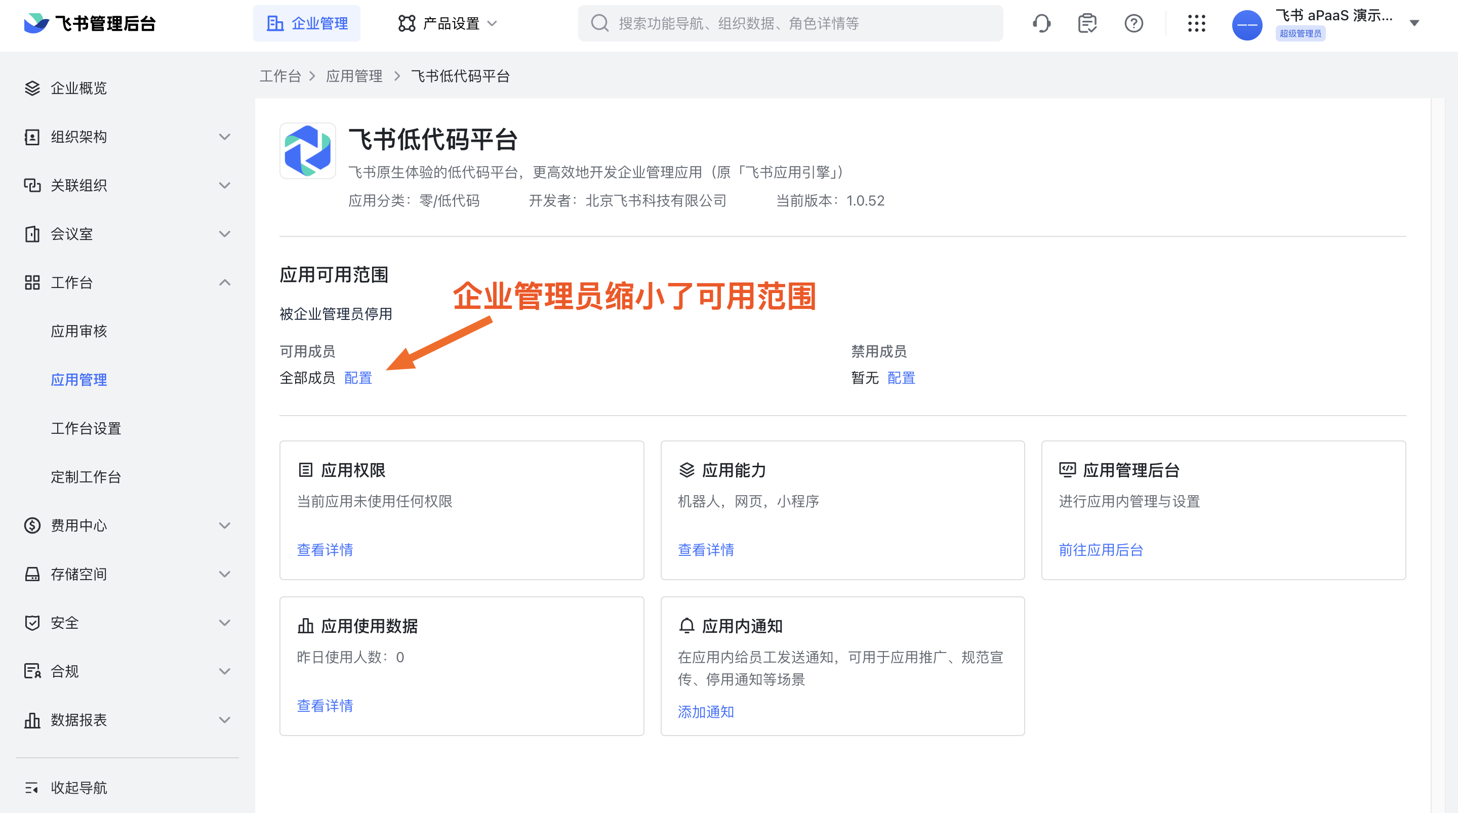
Task: Click the 存储空间 drive icon
Action: (32, 574)
